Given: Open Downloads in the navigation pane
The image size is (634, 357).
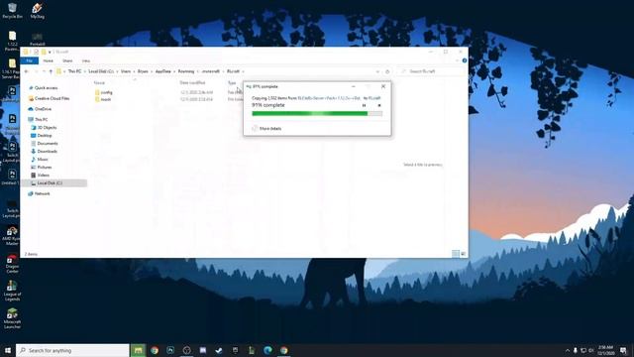Looking at the screenshot, I should tap(47, 152).
